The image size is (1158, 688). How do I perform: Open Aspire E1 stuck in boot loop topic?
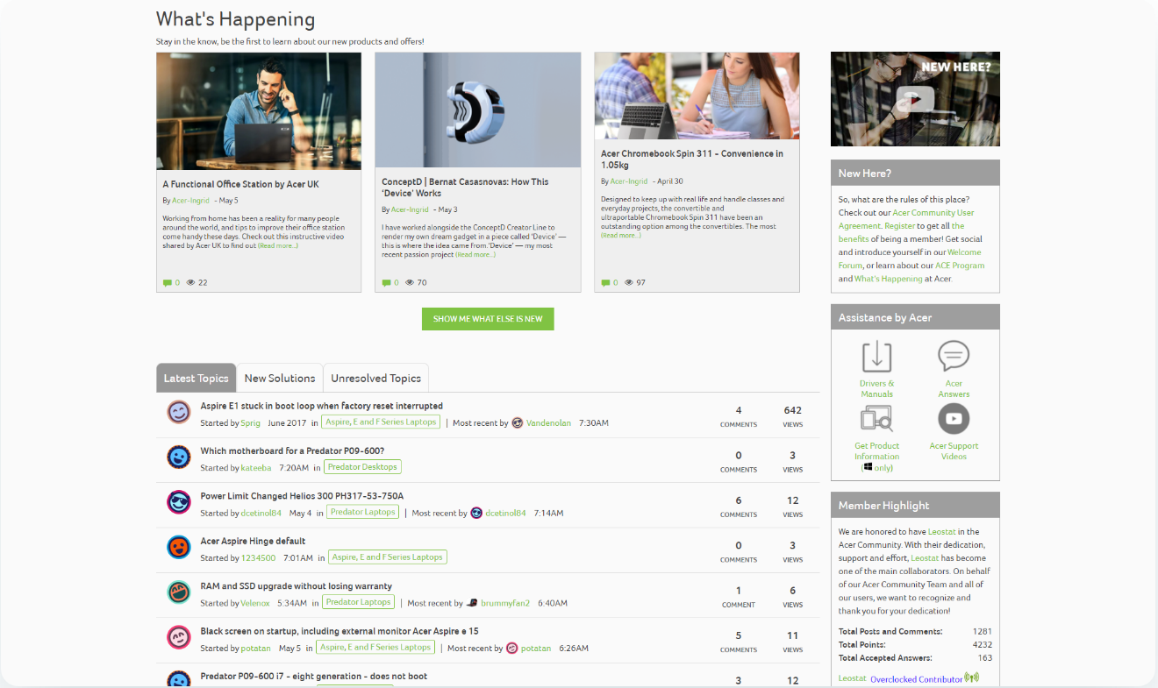pyautogui.click(x=321, y=407)
